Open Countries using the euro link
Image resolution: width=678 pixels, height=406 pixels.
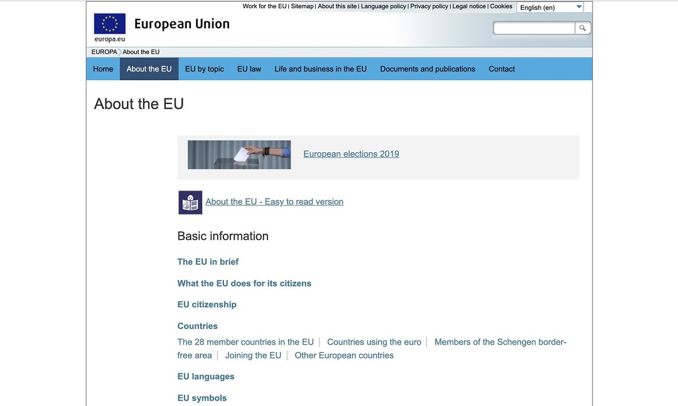coord(374,342)
